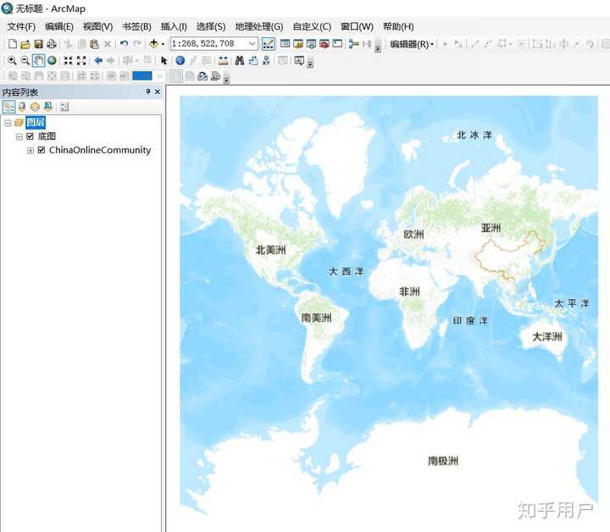Open the 编辑(E) menu

58,26
